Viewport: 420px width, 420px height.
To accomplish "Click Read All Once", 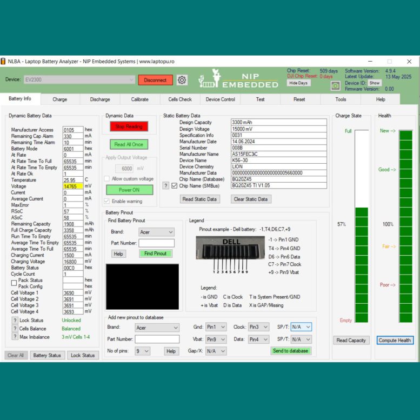I will [x=129, y=144].
